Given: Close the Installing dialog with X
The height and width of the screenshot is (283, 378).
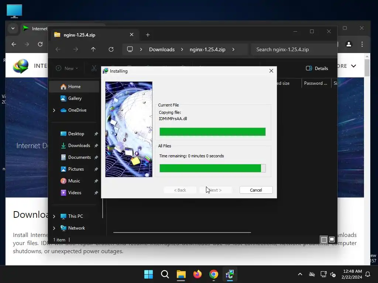Looking at the screenshot, I should pyautogui.click(x=271, y=71).
